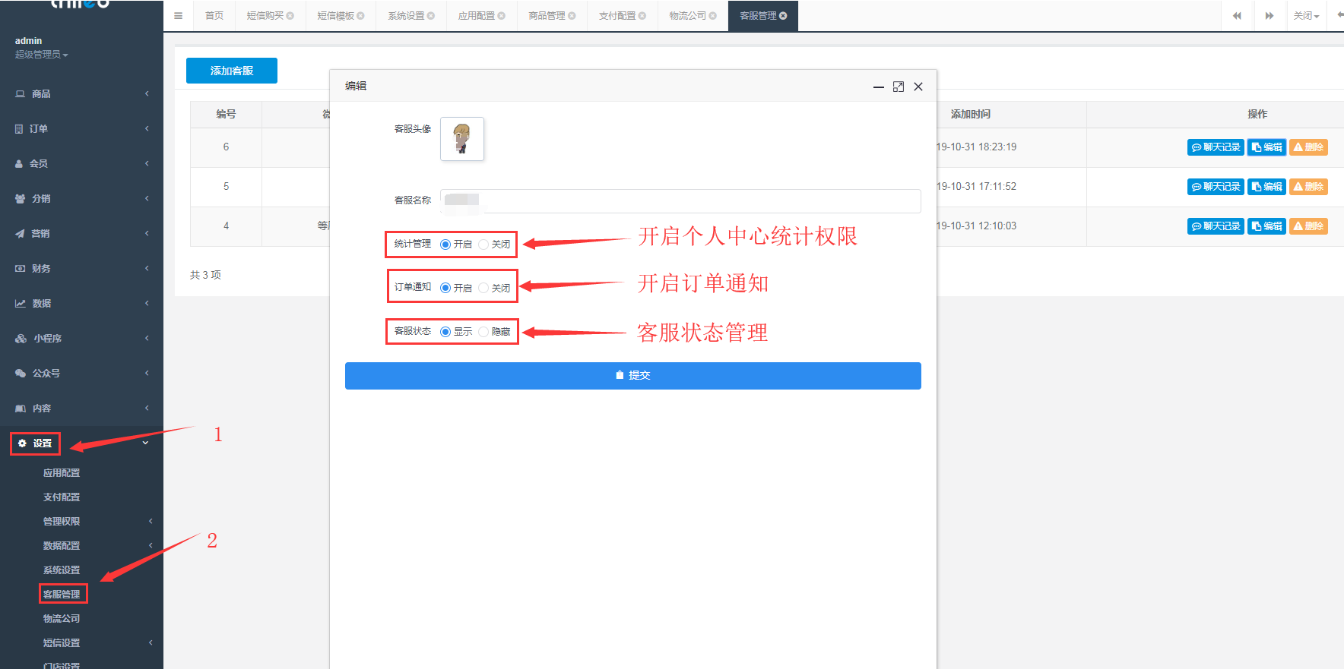Click the 添加时间 column header
The height and width of the screenshot is (669, 1344).
pos(971,114)
